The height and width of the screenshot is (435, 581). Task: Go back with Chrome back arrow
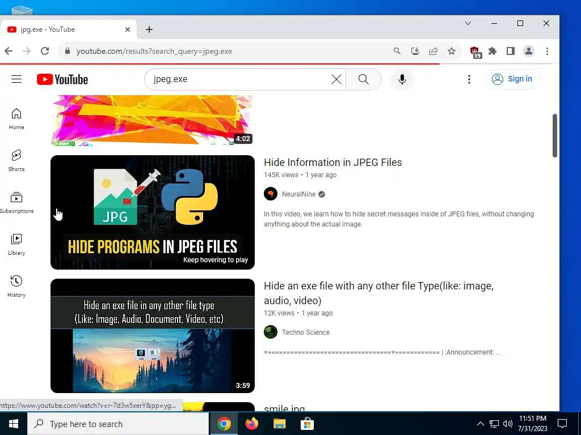tap(9, 51)
